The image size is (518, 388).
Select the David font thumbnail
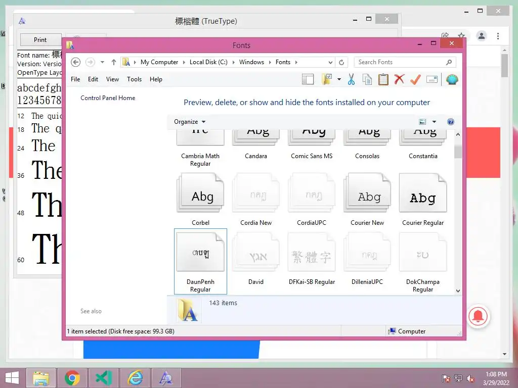[x=256, y=253]
